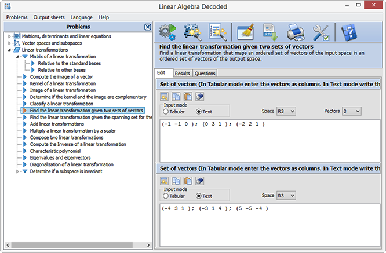Screen dimensions: 386x253
Task: Click the first set's generate-matrix icon
Action: pos(164,96)
